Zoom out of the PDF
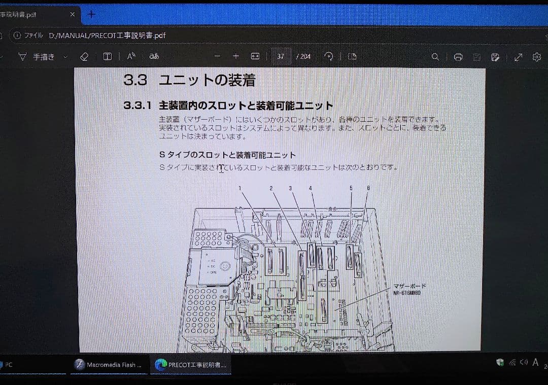548x385 pixels. point(217,56)
